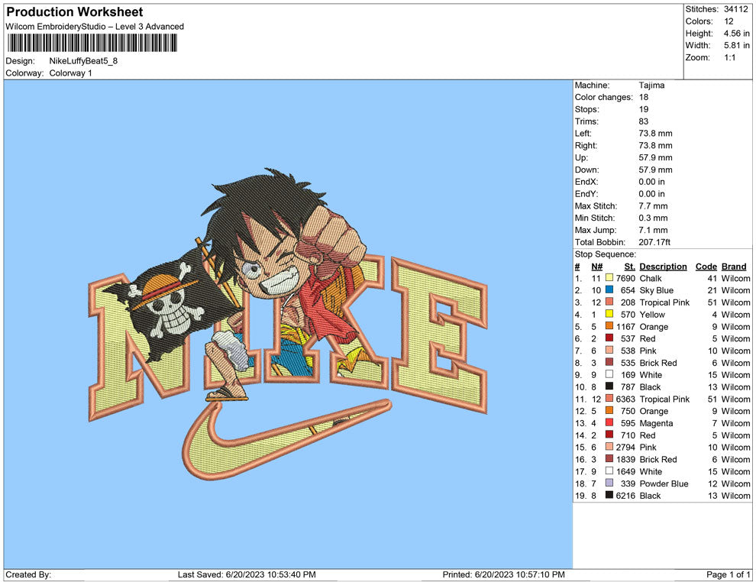
Task: Select the Powder Blue color swatch
Action: pyautogui.click(x=609, y=483)
